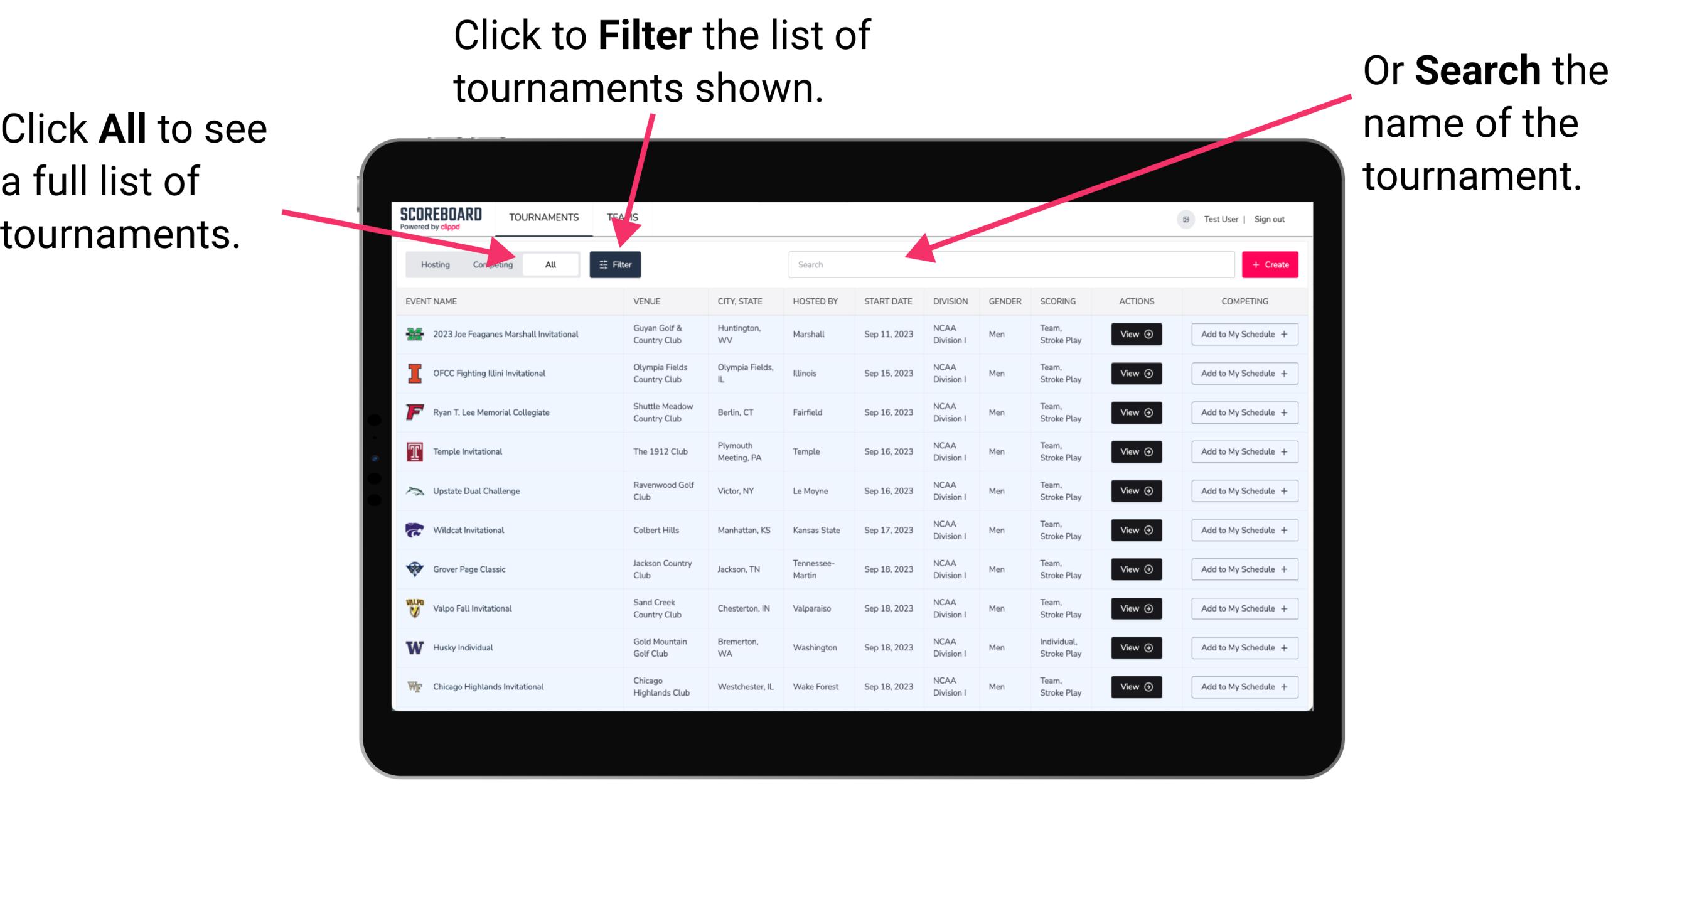This screenshot has height=916, width=1702.
Task: Select the Hosting tab
Action: point(434,264)
